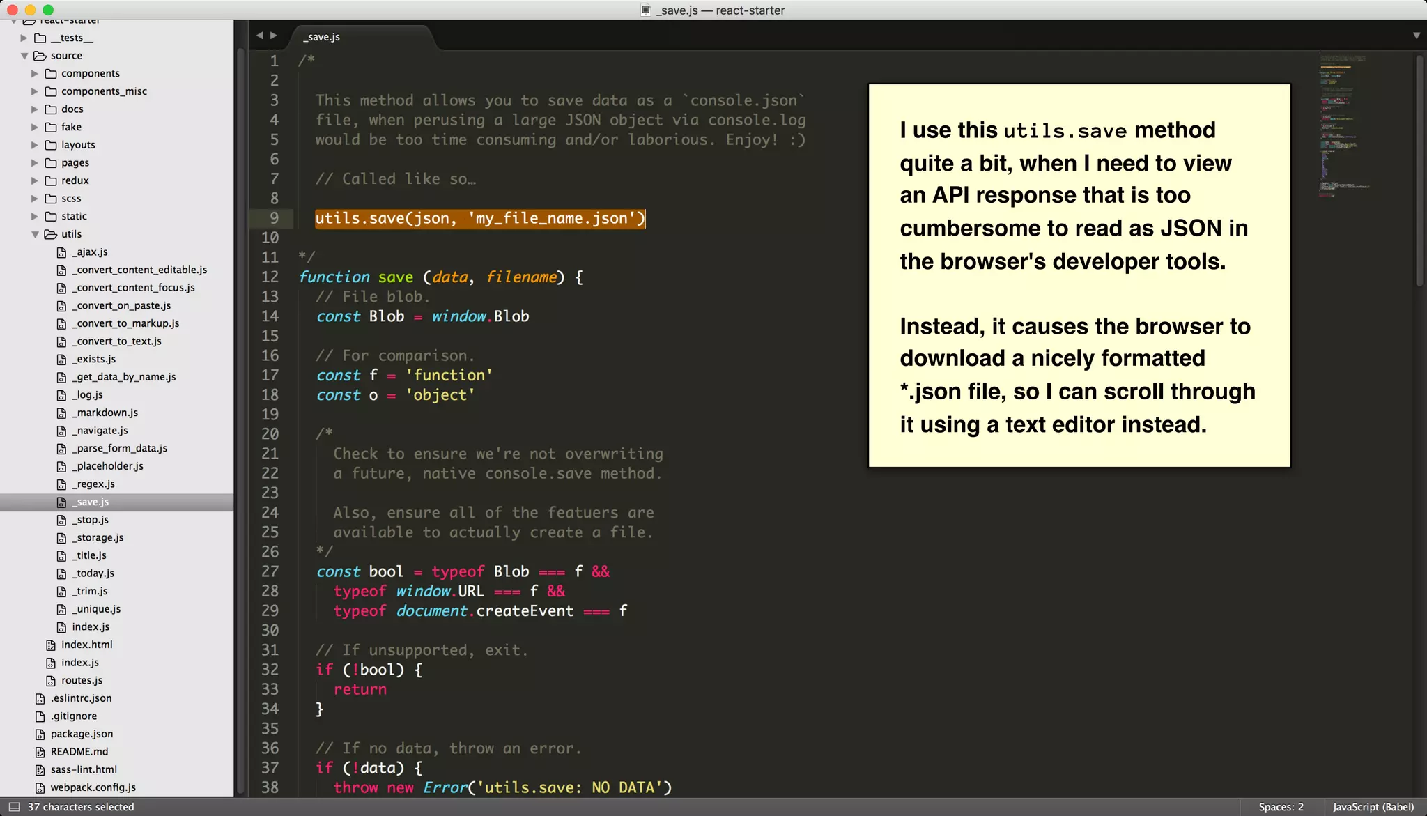This screenshot has height=816, width=1427.
Task: Click the redux folder icon
Action: point(51,180)
